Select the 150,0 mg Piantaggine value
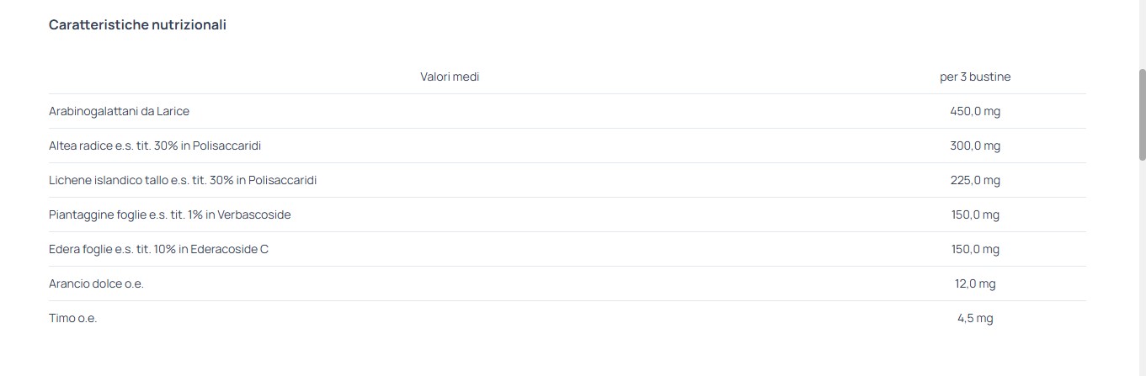The width and height of the screenshot is (1146, 376). coord(975,214)
